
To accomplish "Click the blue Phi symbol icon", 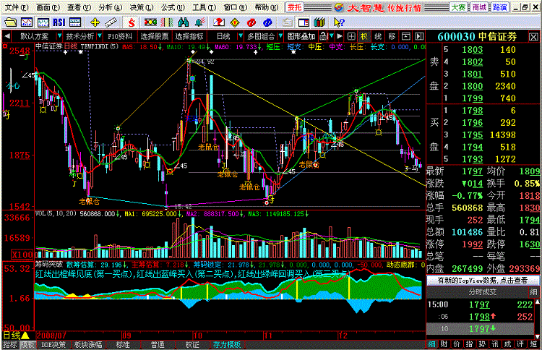I will (267, 22).
